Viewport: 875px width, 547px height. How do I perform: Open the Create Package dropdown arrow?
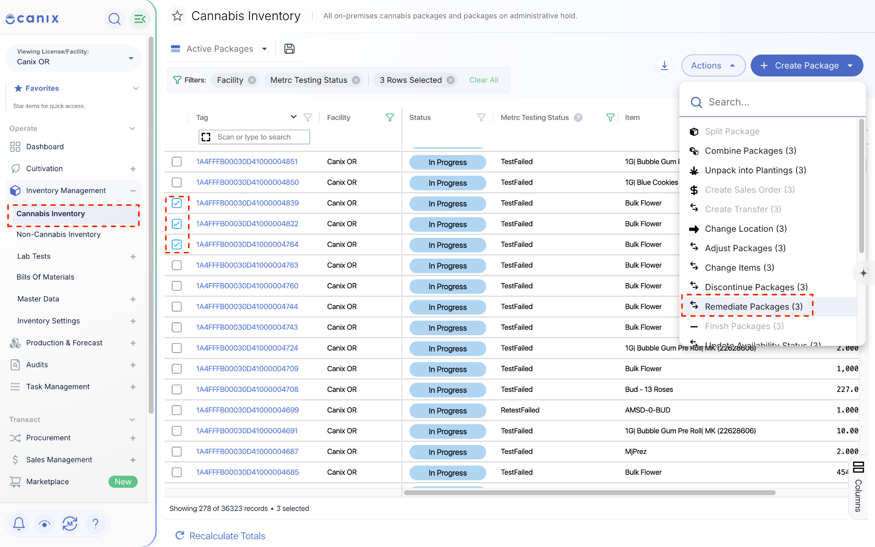click(850, 65)
